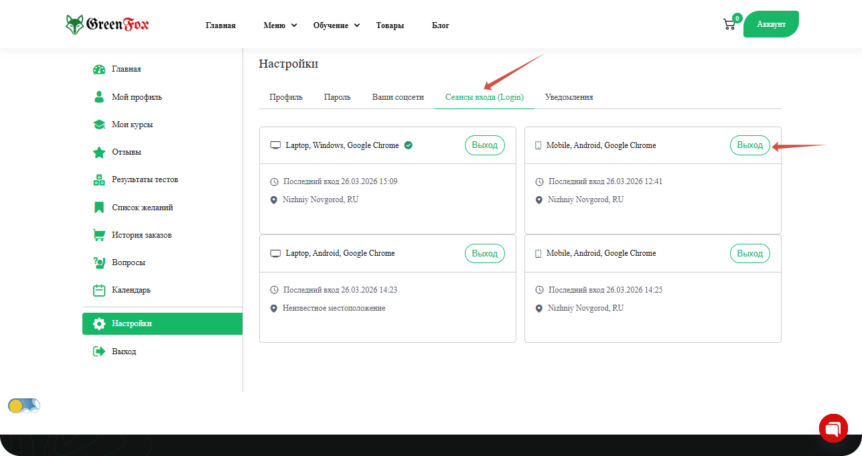
Task: Click the green Аккаунт button
Action: (x=770, y=24)
